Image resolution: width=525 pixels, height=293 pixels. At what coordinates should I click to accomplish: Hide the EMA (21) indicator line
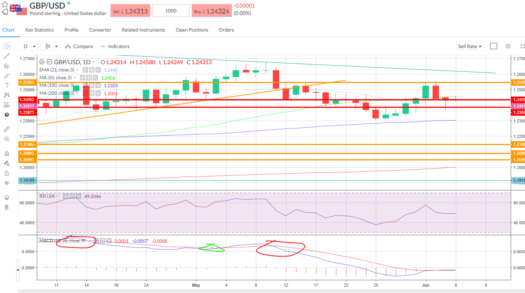point(85,70)
